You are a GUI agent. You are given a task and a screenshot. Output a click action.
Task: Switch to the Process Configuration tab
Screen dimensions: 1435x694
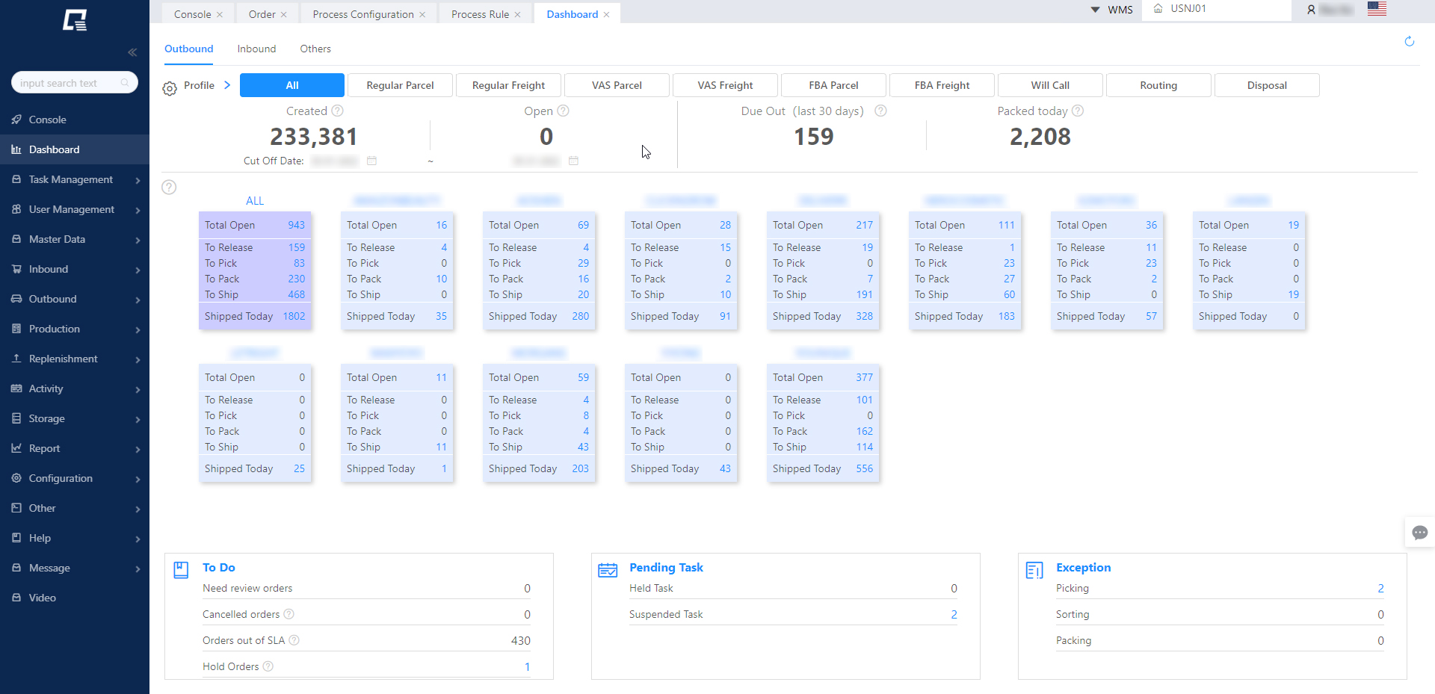[x=363, y=14]
